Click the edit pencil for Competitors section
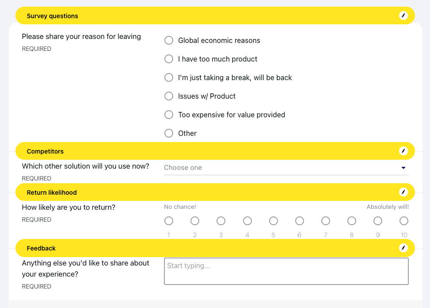Viewport: 430px width, 308px height. click(x=403, y=151)
